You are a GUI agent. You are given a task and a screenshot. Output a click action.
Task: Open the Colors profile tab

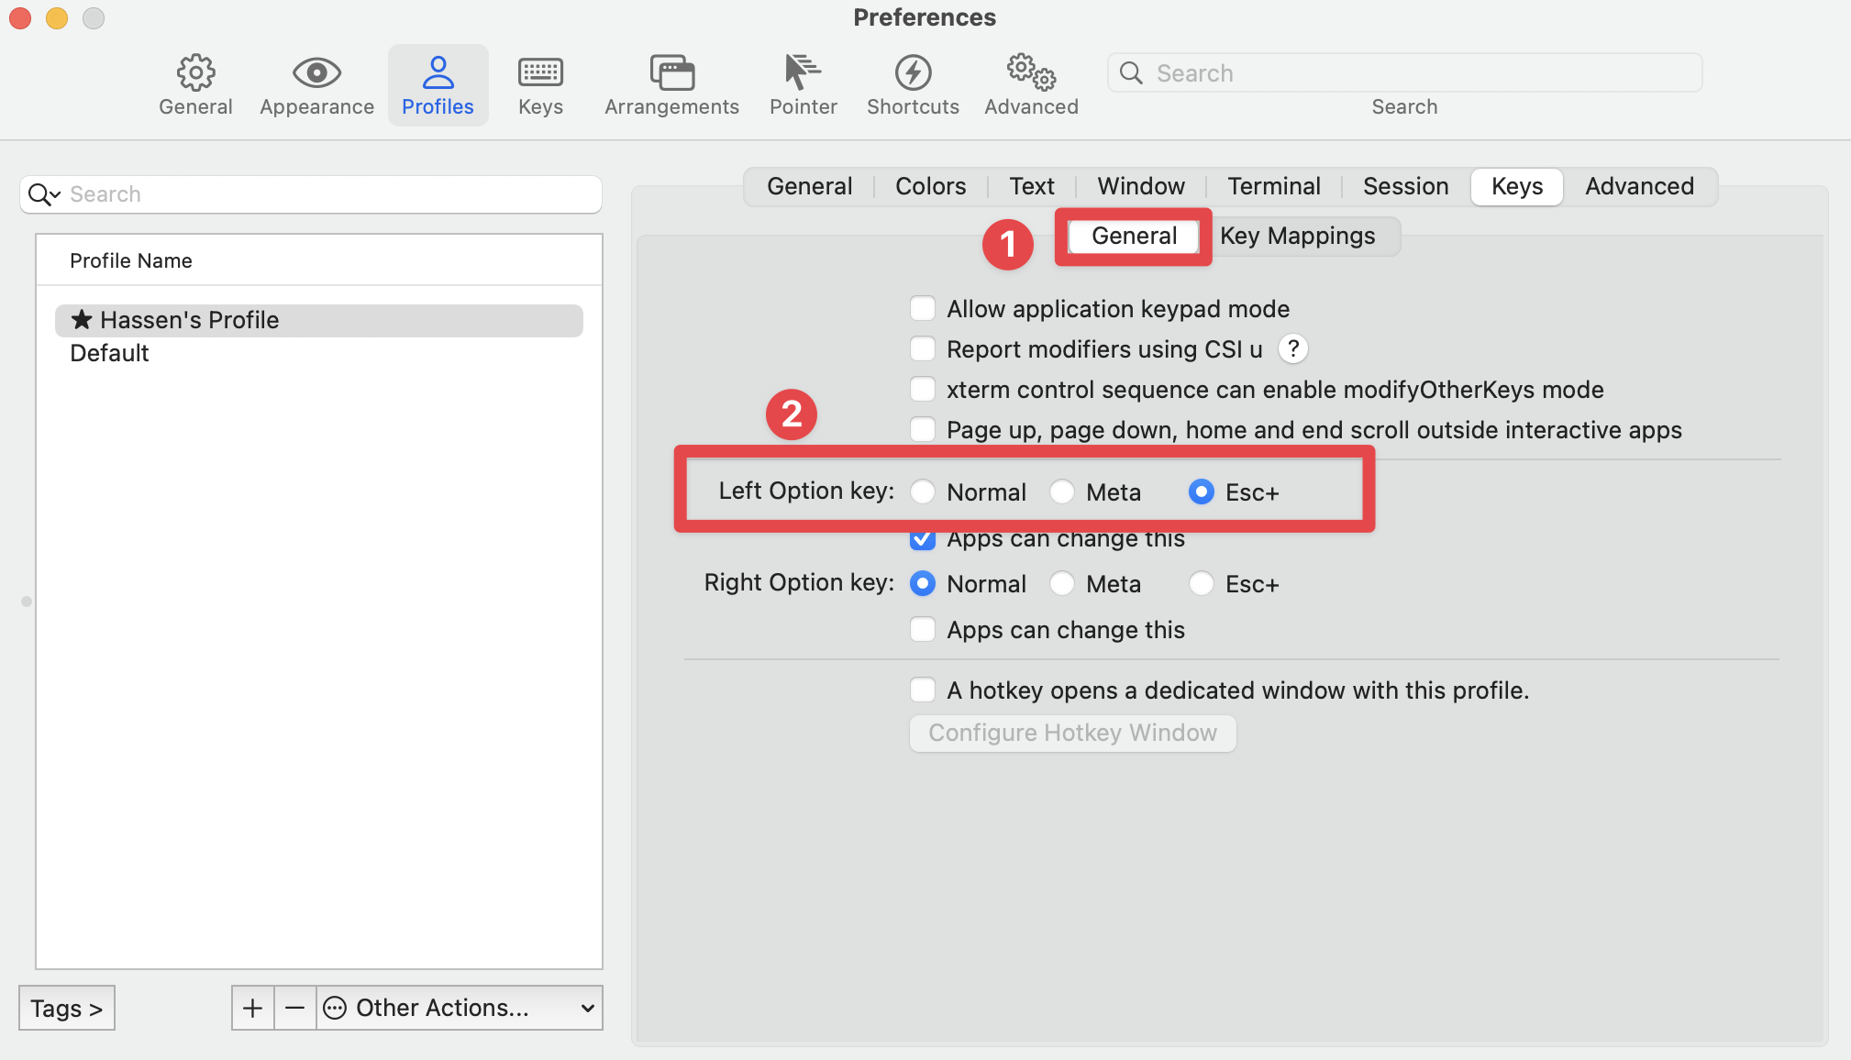coord(929,186)
